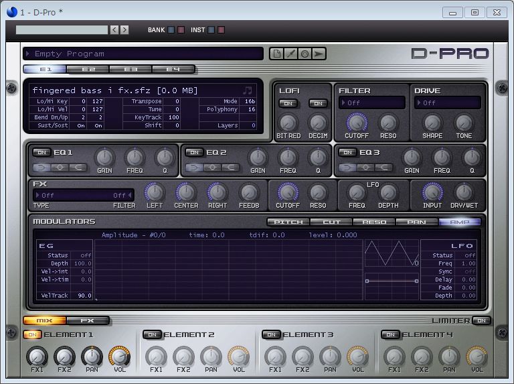Click the Polyphony value 16
The image size is (514, 384).
[252, 109]
